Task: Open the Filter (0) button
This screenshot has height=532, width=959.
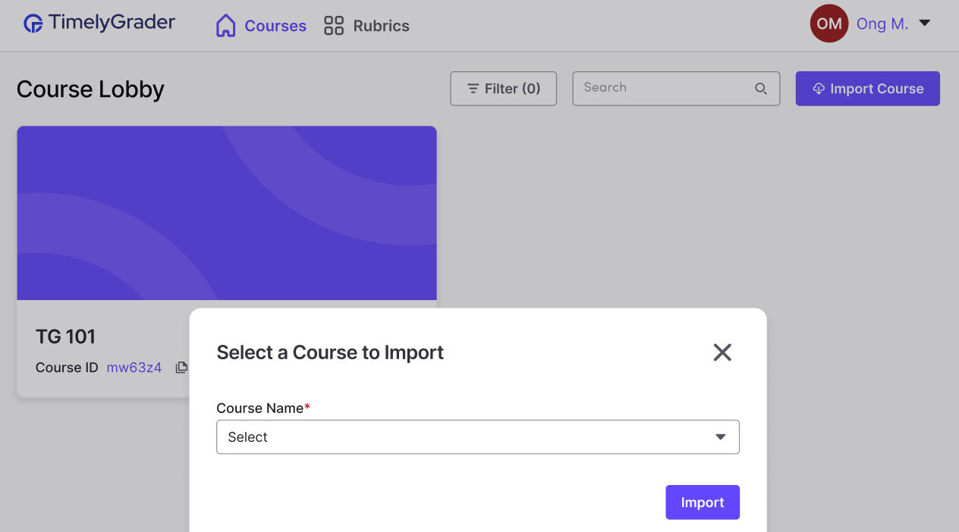Action: pyautogui.click(x=504, y=89)
